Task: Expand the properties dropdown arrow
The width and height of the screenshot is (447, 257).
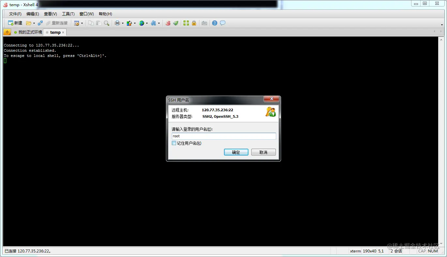Action: (x=82, y=23)
